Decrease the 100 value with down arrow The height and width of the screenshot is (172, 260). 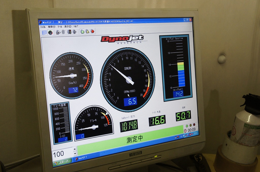pyautogui.click(x=75, y=154)
